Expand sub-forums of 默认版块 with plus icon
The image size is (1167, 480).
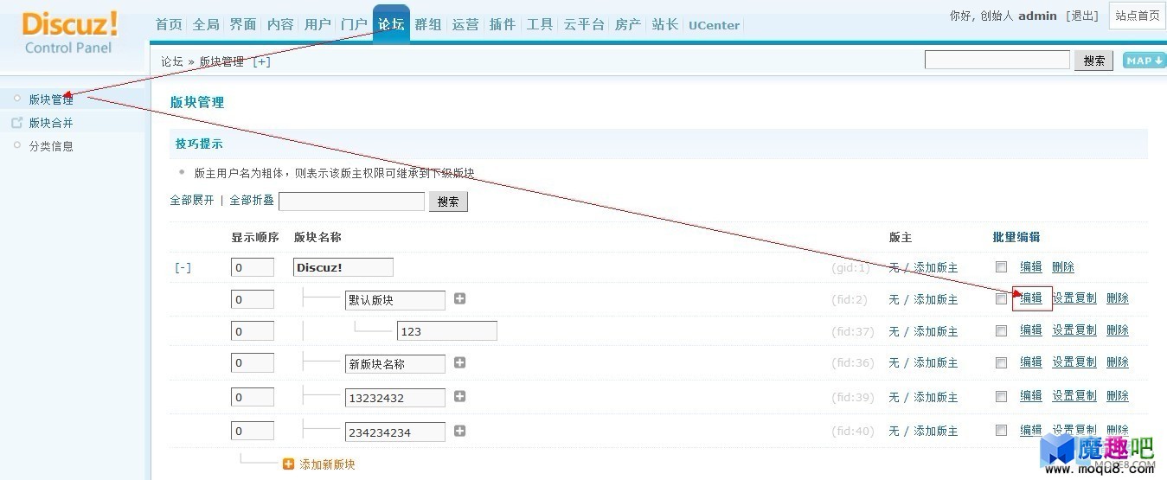(x=459, y=298)
